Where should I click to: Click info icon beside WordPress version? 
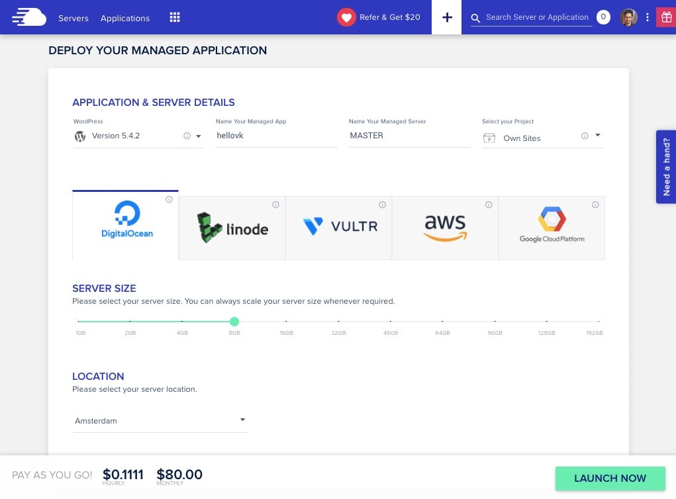point(187,136)
